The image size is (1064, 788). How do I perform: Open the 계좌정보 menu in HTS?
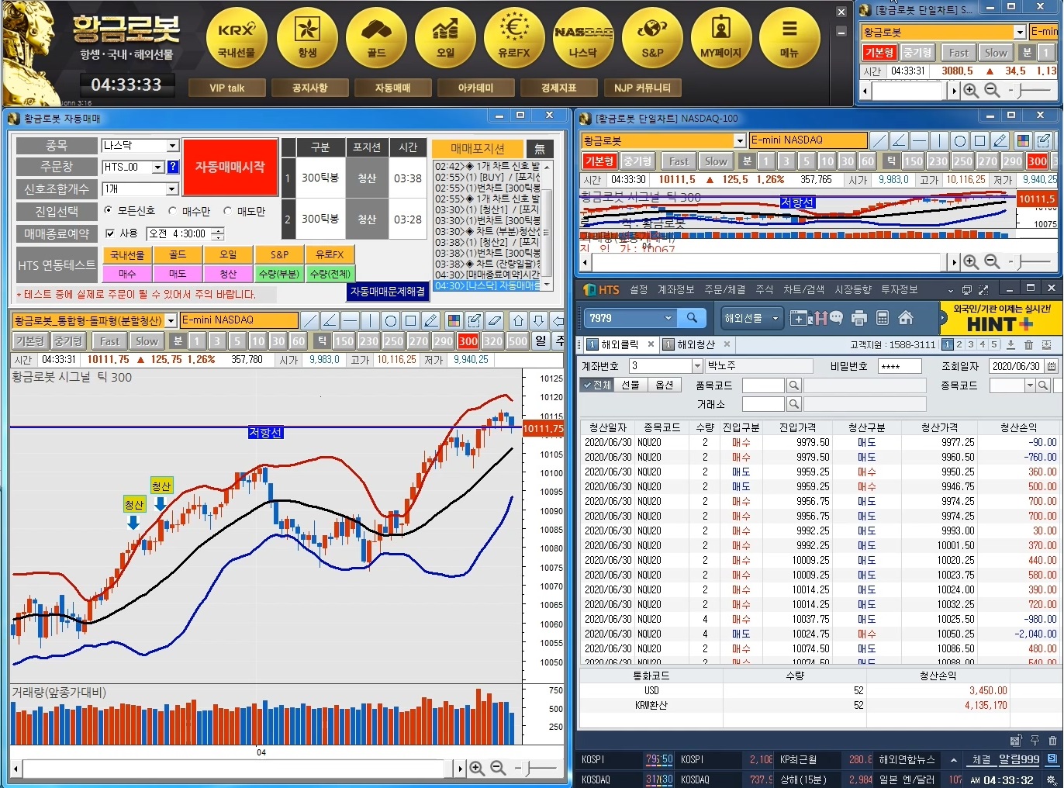click(676, 289)
